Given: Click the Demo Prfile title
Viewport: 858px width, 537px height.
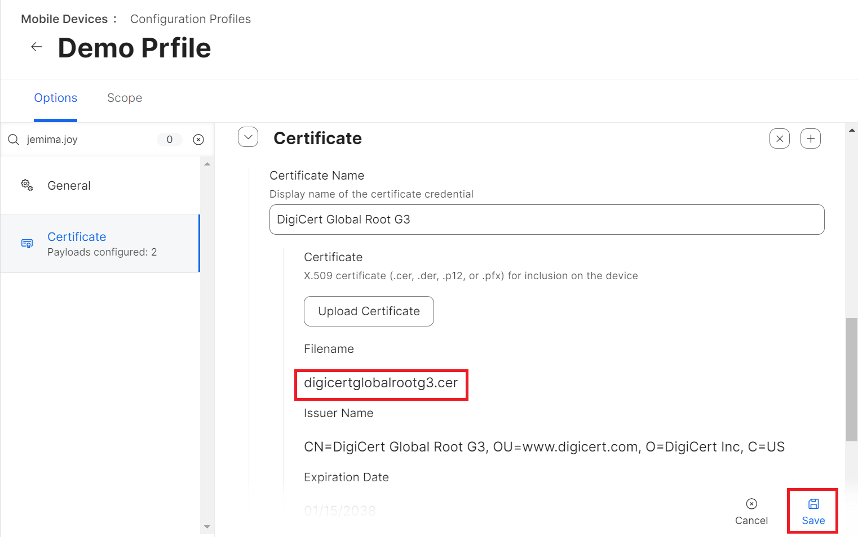Looking at the screenshot, I should coord(134,48).
